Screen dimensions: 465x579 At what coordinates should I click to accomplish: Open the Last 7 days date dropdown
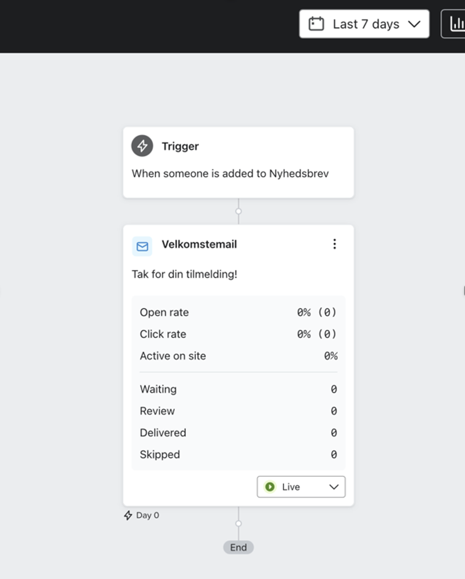click(364, 24)
